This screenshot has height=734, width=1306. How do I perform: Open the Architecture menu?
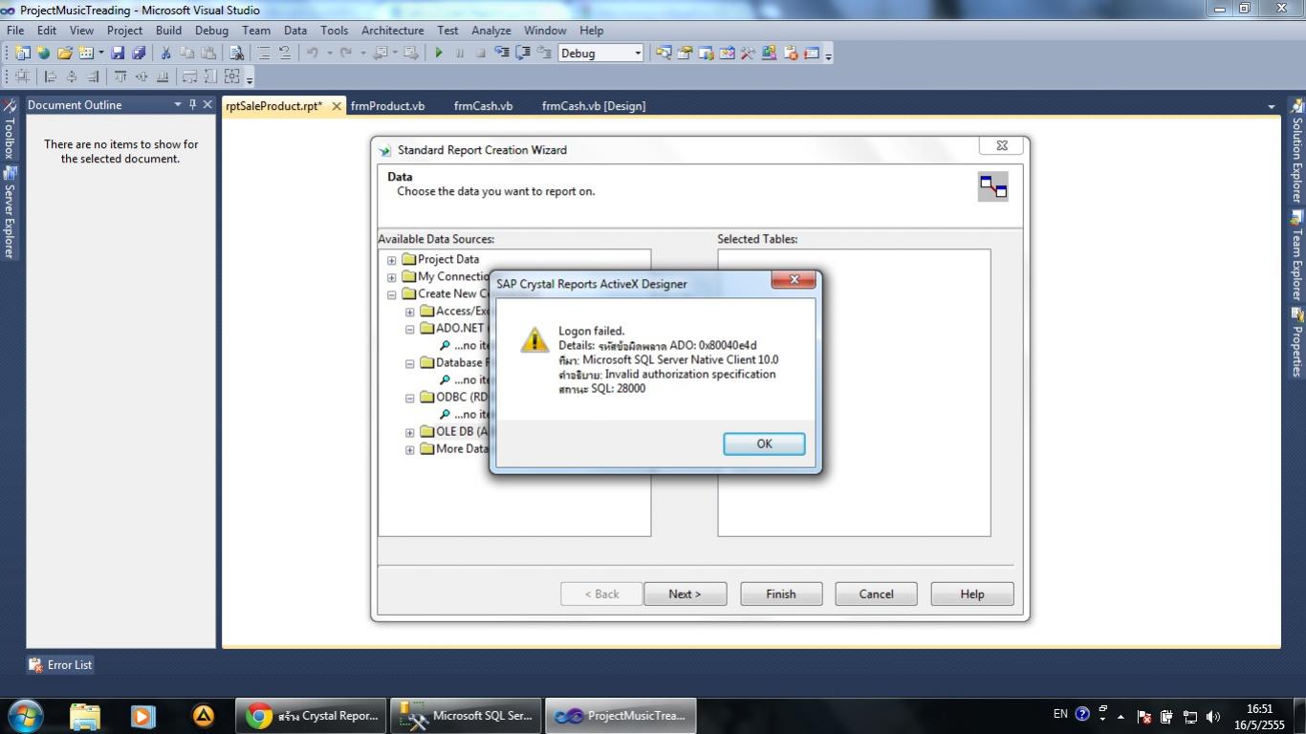[392, 31]
